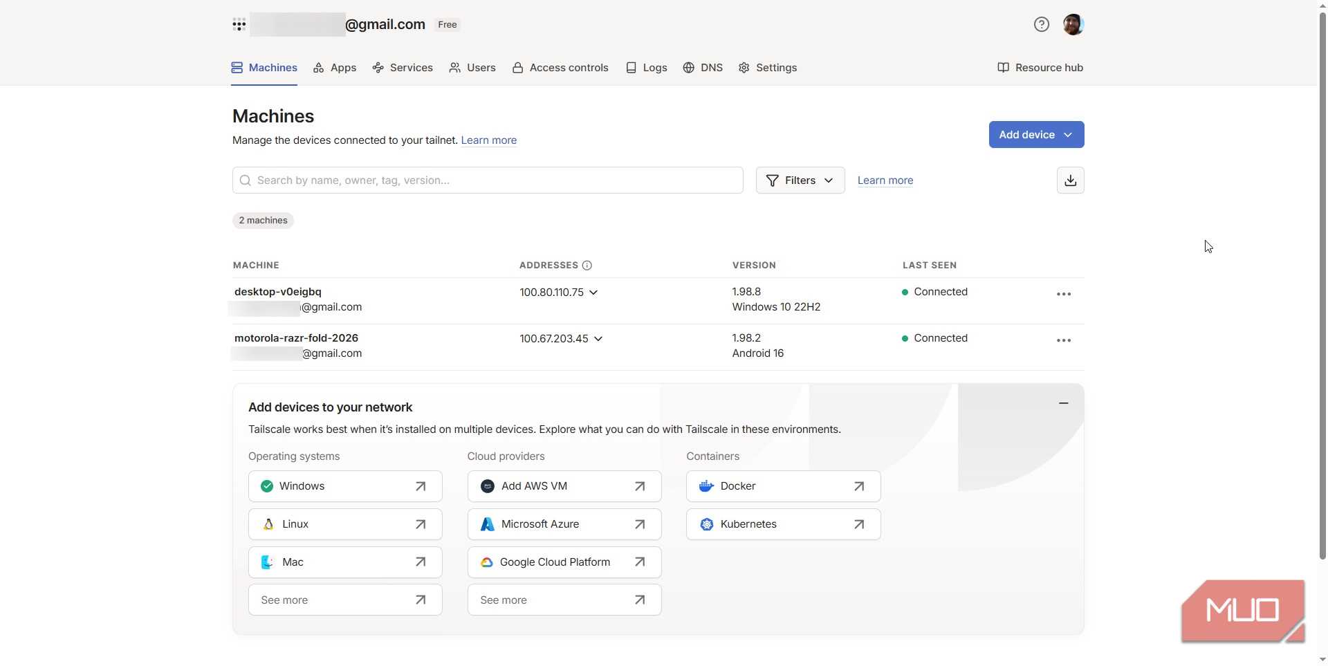View the Logs tab
The height and width of the screenshot is (666, 1328).
point(646,68)
